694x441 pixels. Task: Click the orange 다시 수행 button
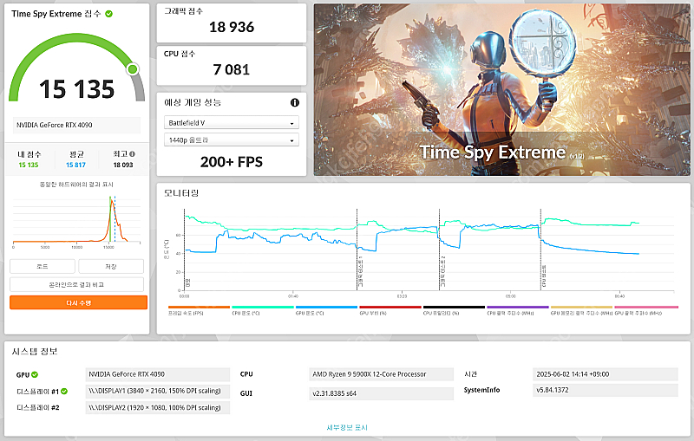coord(78,302)
